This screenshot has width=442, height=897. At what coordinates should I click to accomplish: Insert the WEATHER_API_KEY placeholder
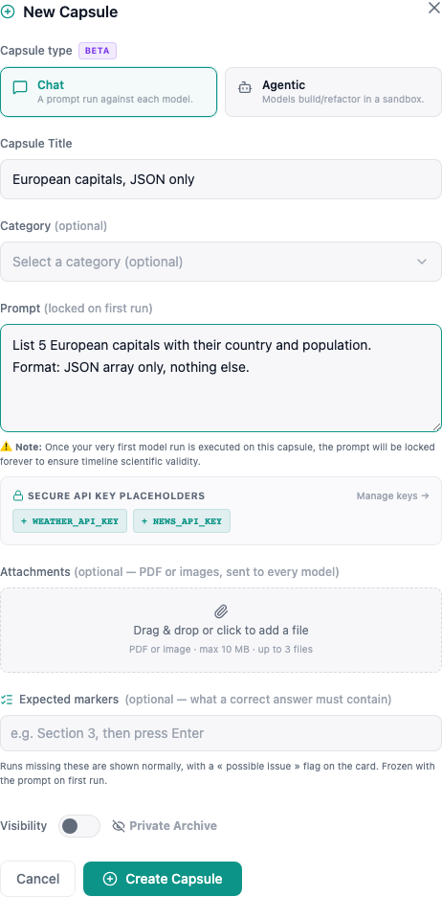pos(70,521)
